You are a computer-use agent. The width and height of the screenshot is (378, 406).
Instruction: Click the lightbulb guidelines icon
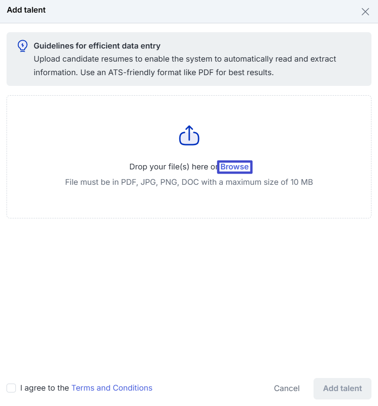tap(22, 46)
